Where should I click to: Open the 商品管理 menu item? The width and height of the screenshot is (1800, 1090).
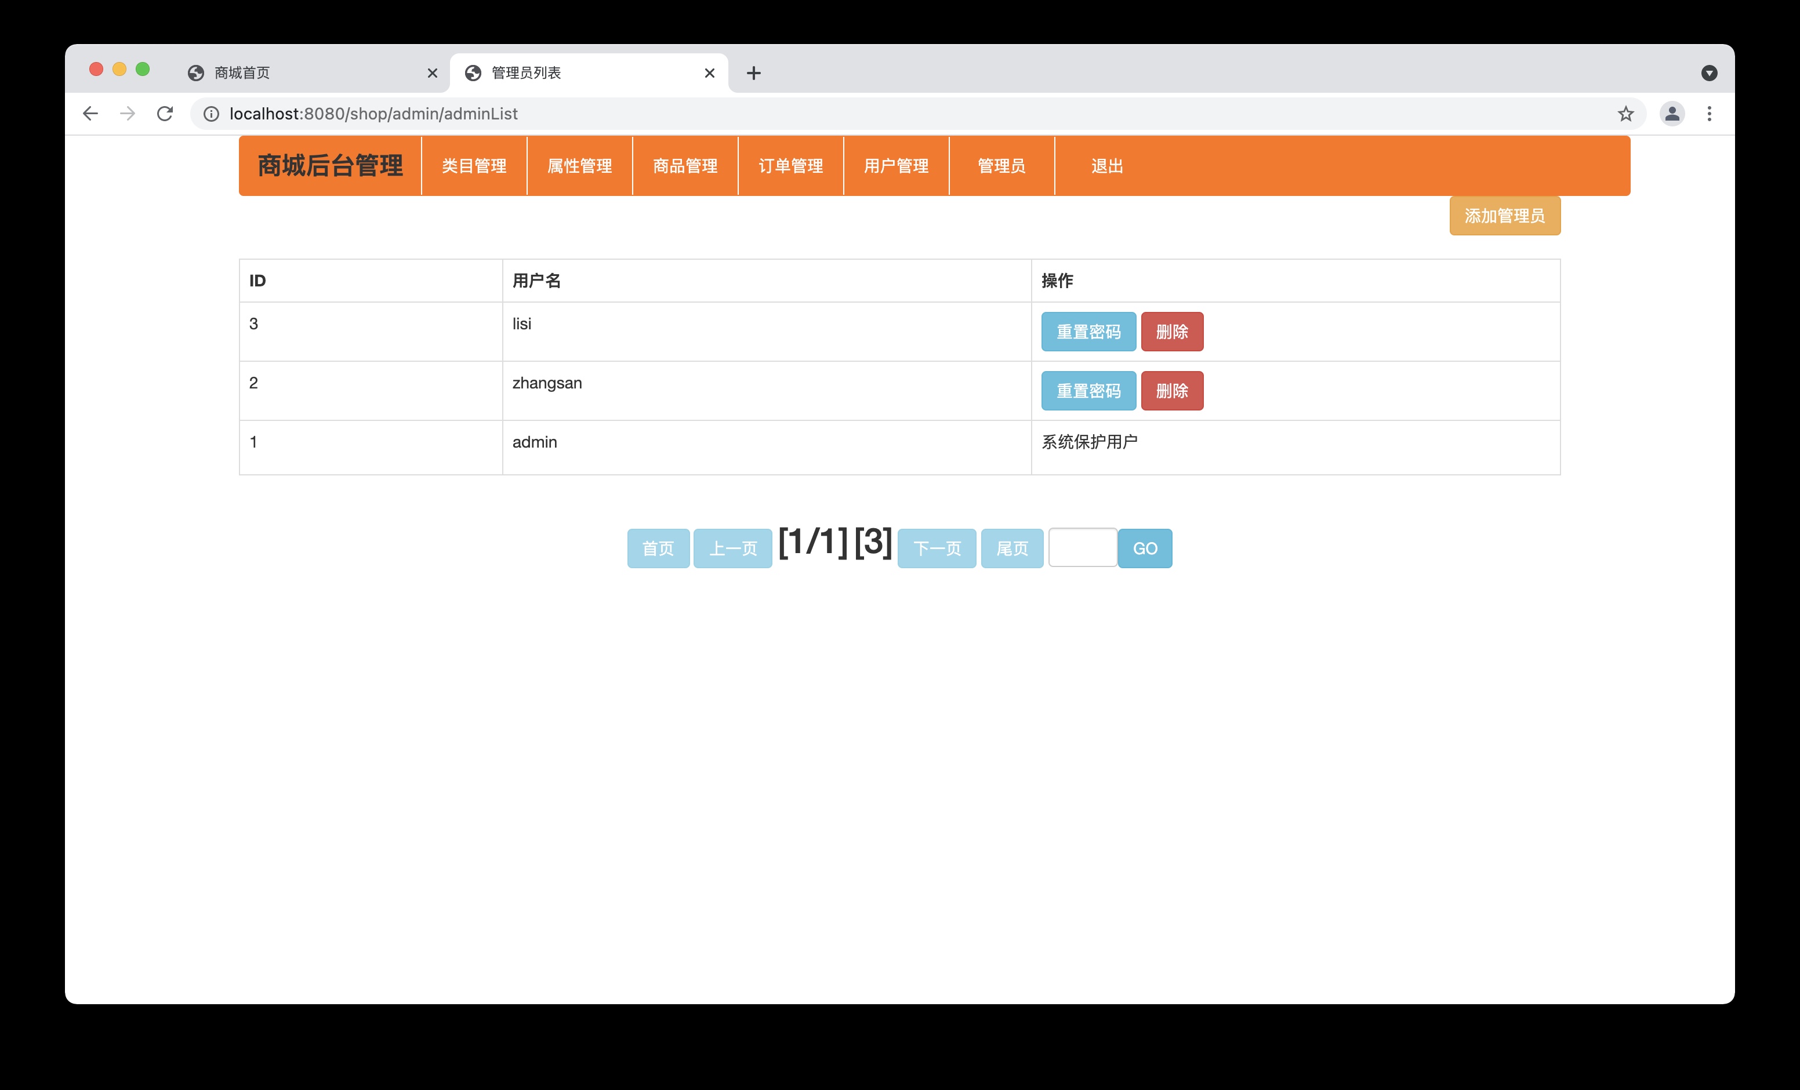pos(685,166)
